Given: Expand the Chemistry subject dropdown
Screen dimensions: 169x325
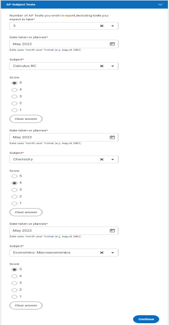Looking at the screenshot, I should [x=113, y=160].
